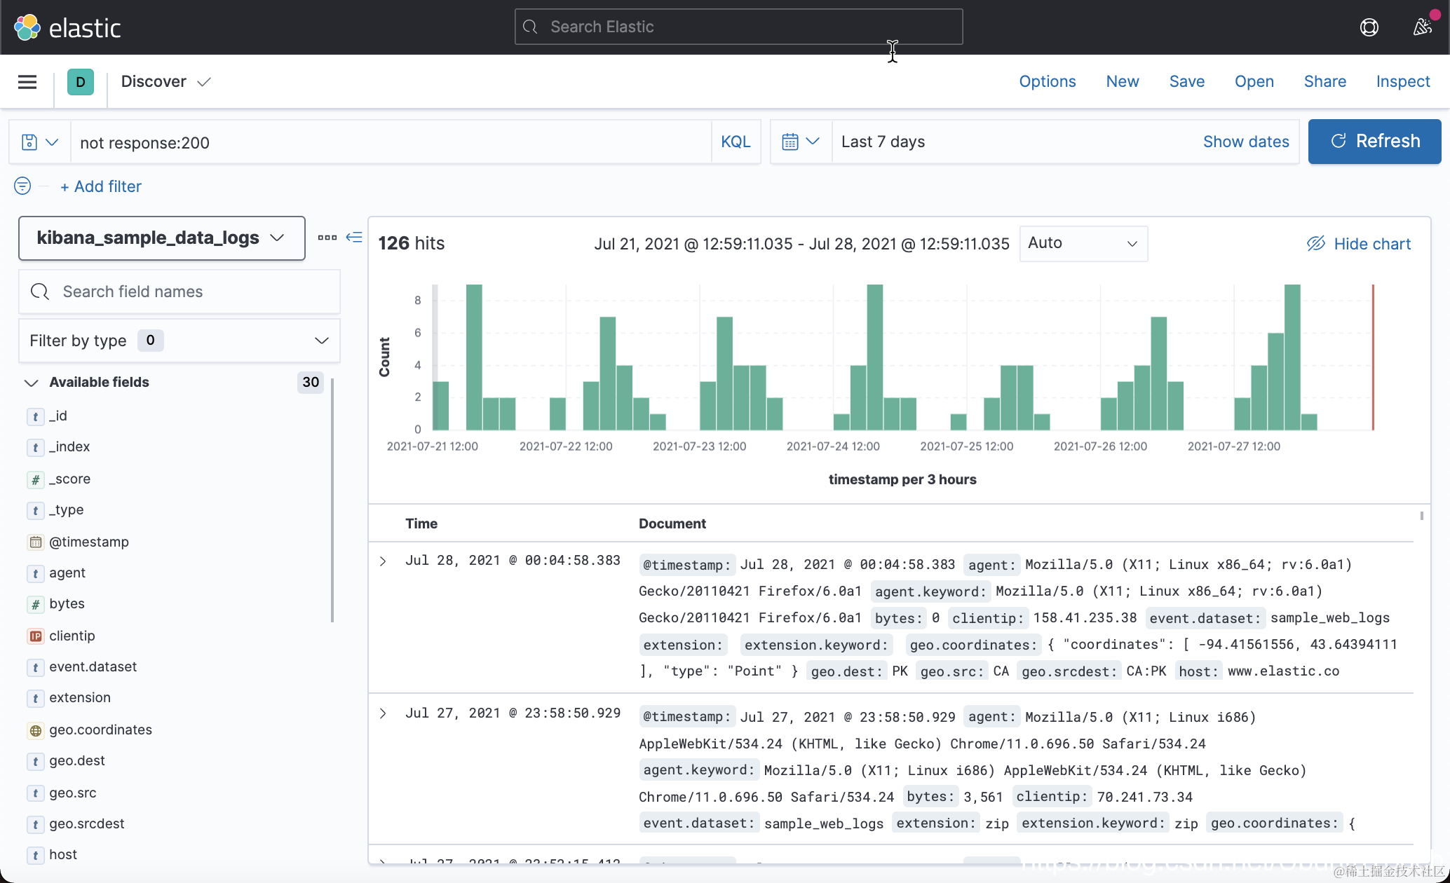Viewport: 1450px width, 883px height.
Task: Collapse the field sidebar arrow icon
Action: click(x=355, y=238)
